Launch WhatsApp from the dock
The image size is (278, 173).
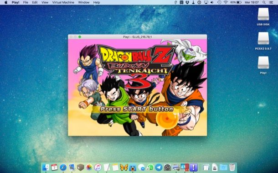click(x=150, y=167)
